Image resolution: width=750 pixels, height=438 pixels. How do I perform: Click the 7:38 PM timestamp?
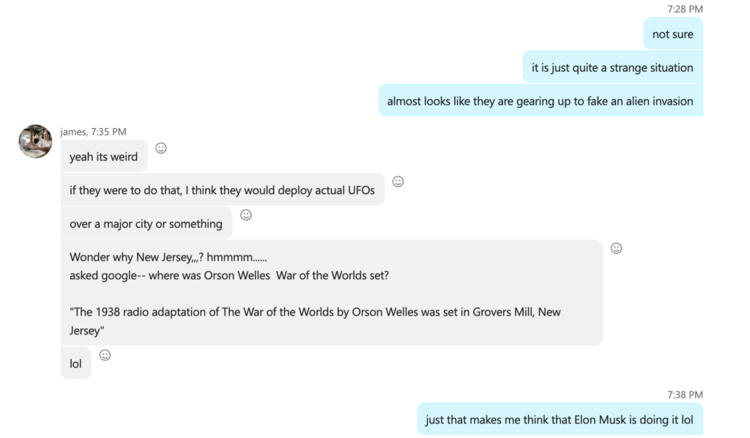pos(685,395)
